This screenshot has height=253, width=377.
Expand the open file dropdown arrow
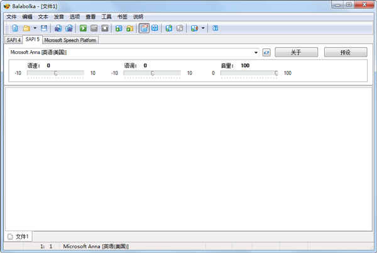click(35, 28)
